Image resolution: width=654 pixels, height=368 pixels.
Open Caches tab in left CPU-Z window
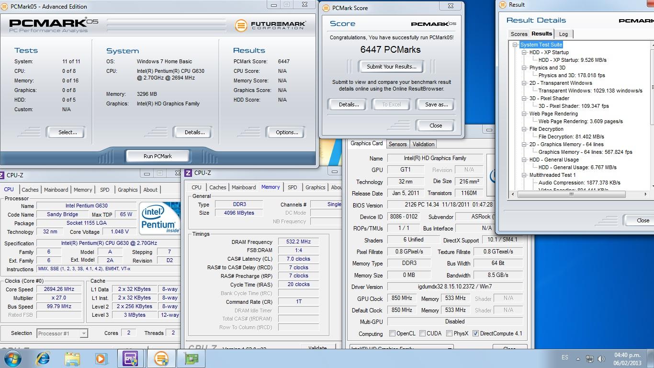pyautogui.click(x=30, y=190)
